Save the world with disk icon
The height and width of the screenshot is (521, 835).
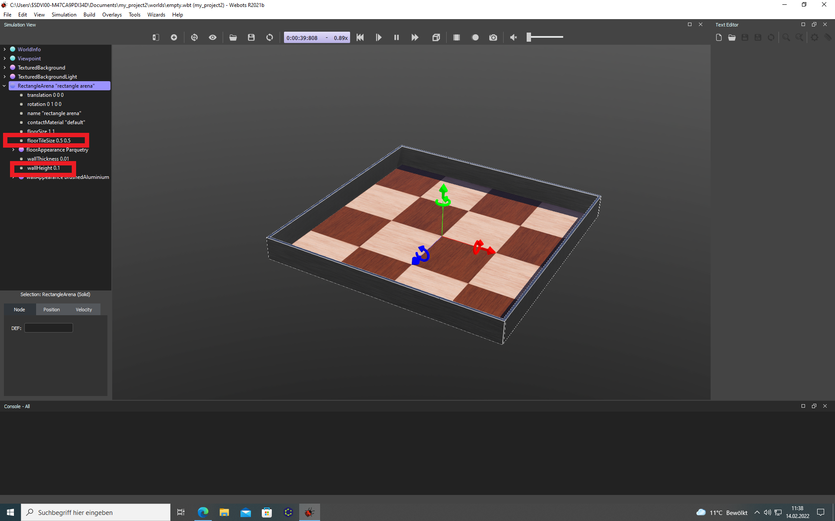[251, 37]
